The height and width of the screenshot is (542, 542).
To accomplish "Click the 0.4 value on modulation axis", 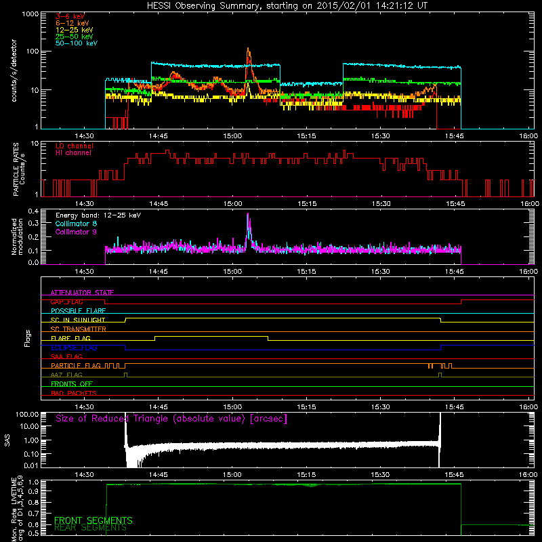I will tap(33, 211).
